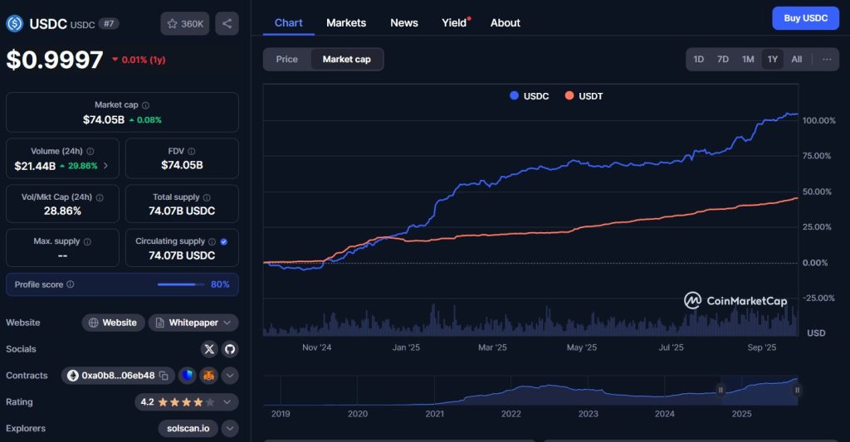Click the MetaMask fox icon
Screen dimensions: 850x442
point(208,376)
